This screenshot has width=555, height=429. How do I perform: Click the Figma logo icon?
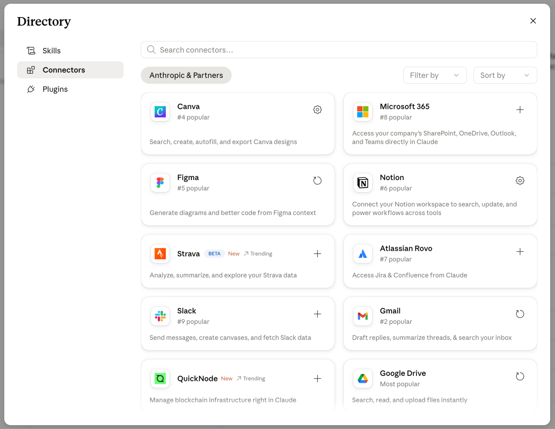[x=160, y=183]
